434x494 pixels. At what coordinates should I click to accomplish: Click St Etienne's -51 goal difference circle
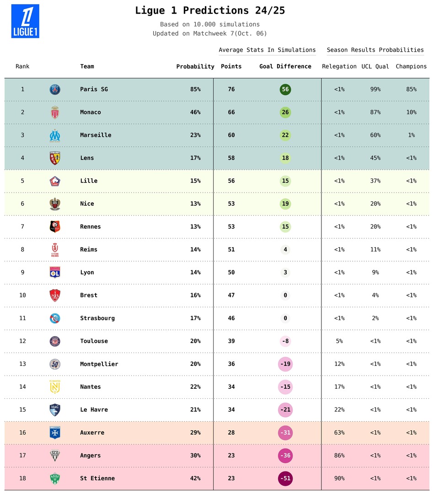(285, 478)
